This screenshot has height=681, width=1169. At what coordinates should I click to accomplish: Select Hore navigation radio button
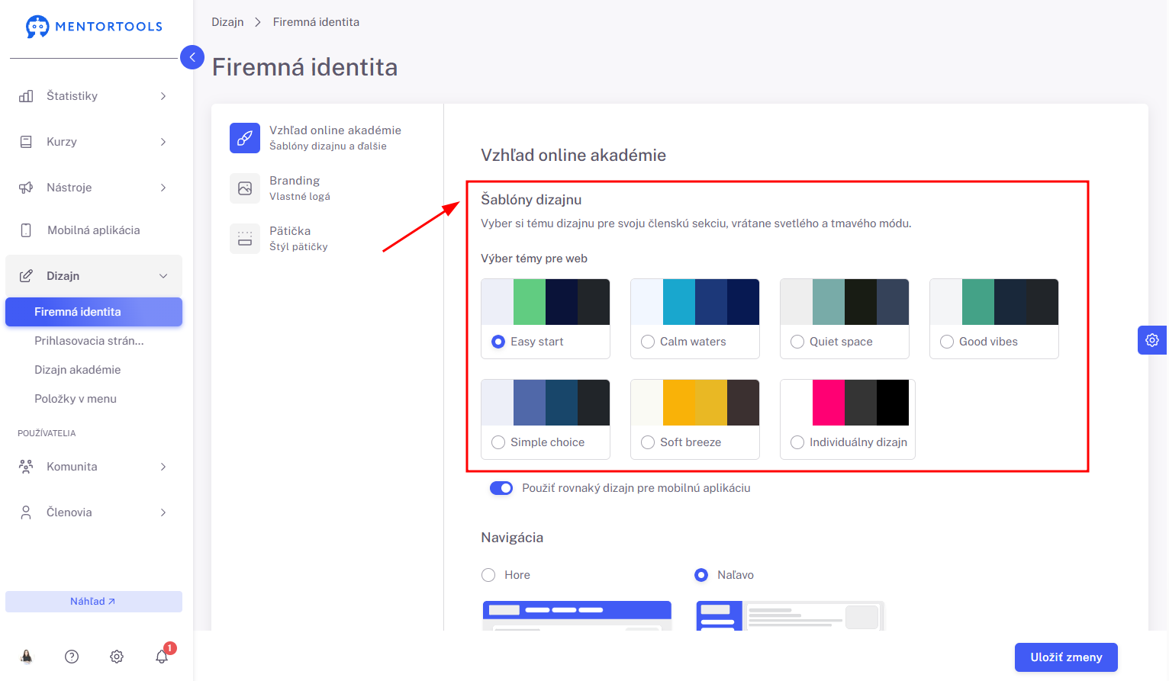tap(488, 575)
